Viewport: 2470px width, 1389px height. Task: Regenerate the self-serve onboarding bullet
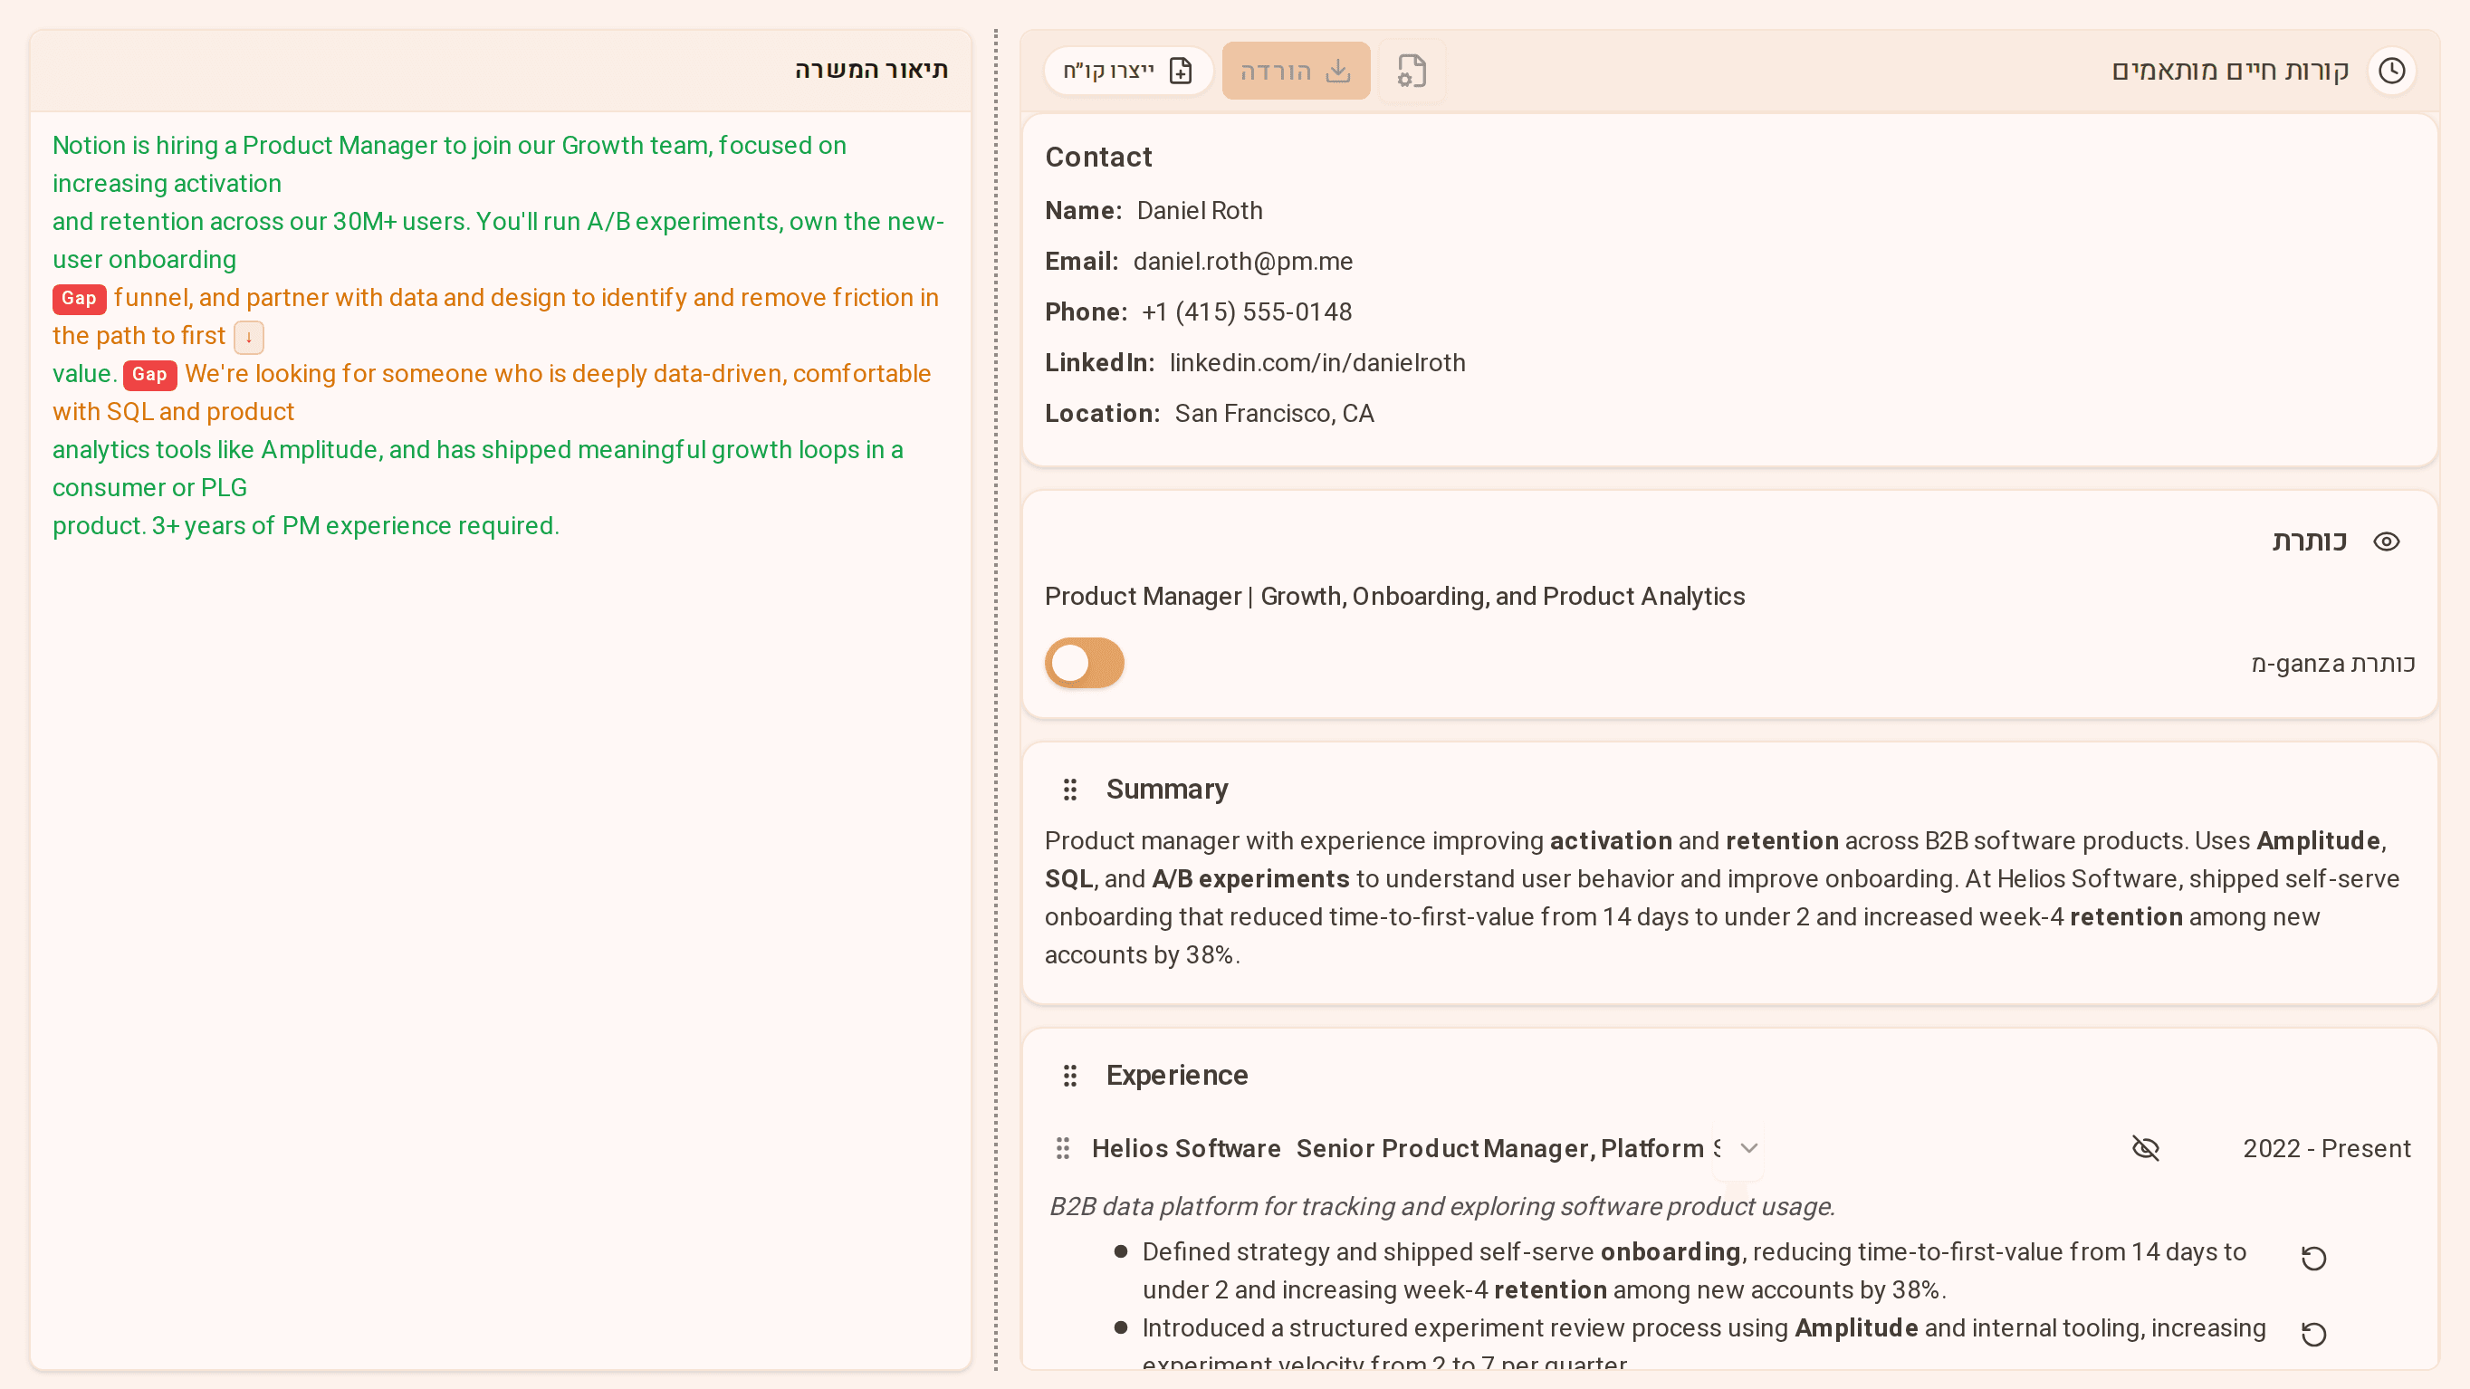[x=2313, y=1258]
